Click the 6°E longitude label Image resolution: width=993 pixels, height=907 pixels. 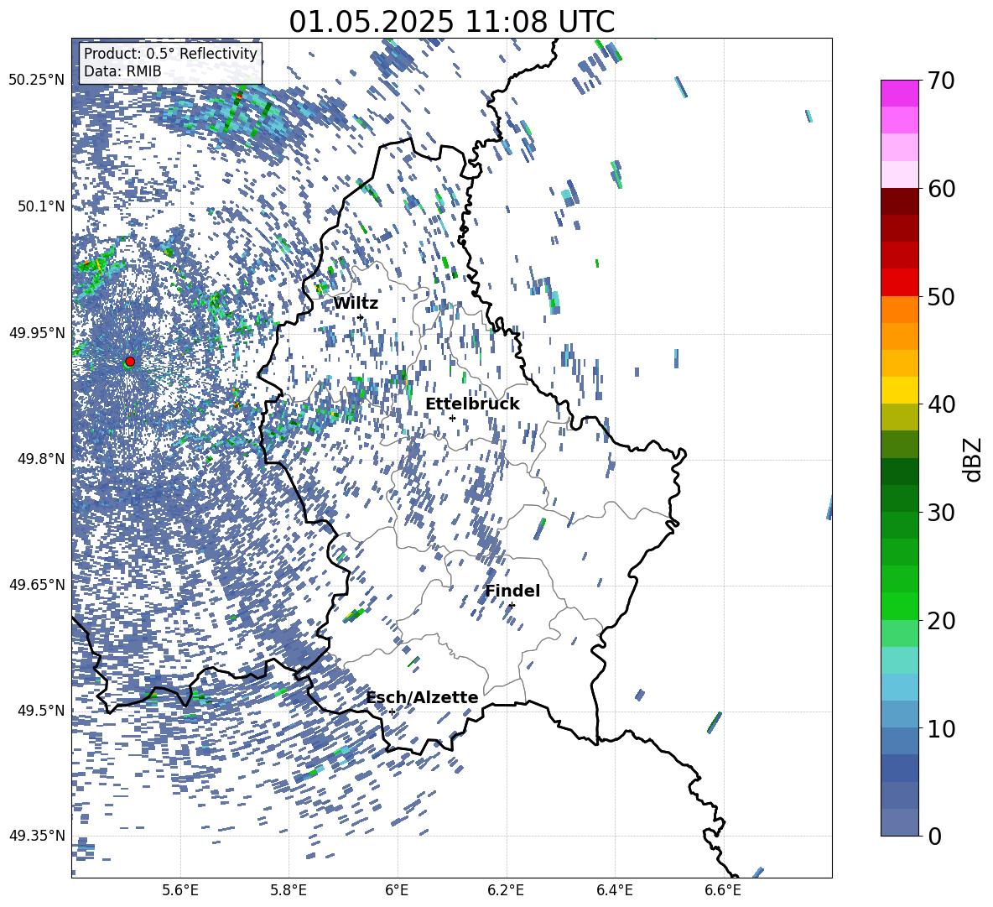pos(397,890)
